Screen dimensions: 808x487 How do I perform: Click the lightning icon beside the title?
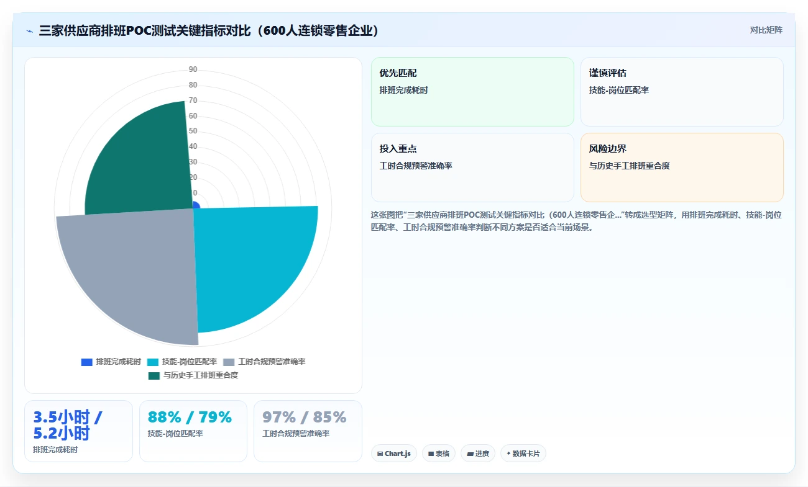pyautogui.click(x=29, y=30)
